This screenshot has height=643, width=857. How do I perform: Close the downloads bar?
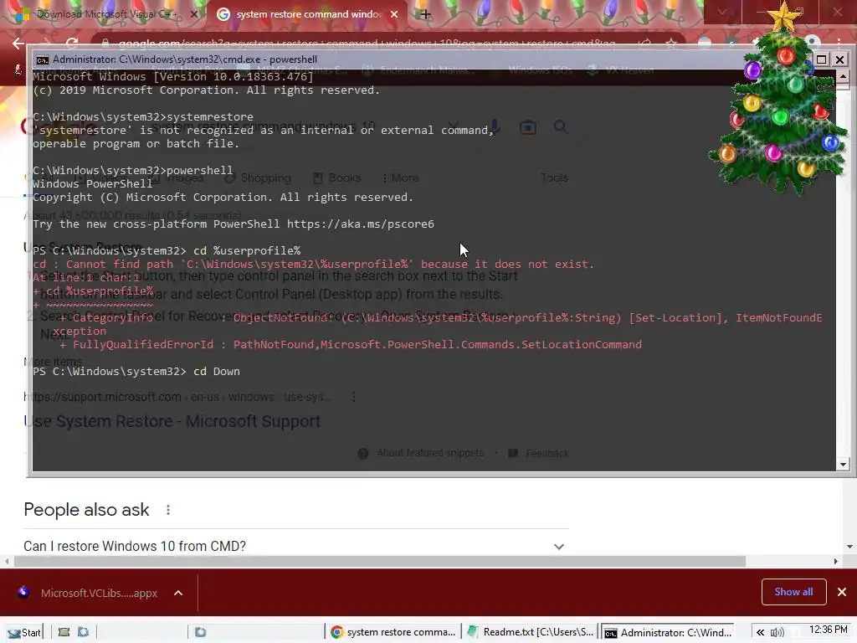pos(842,592)
